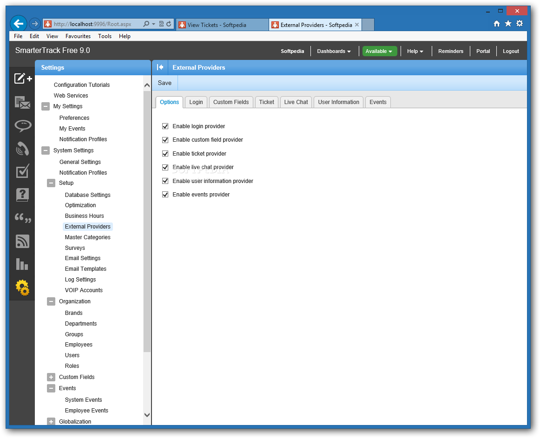Open the Dashboards dropdown menu
The image size is (540, 438).
click(334, 51)
